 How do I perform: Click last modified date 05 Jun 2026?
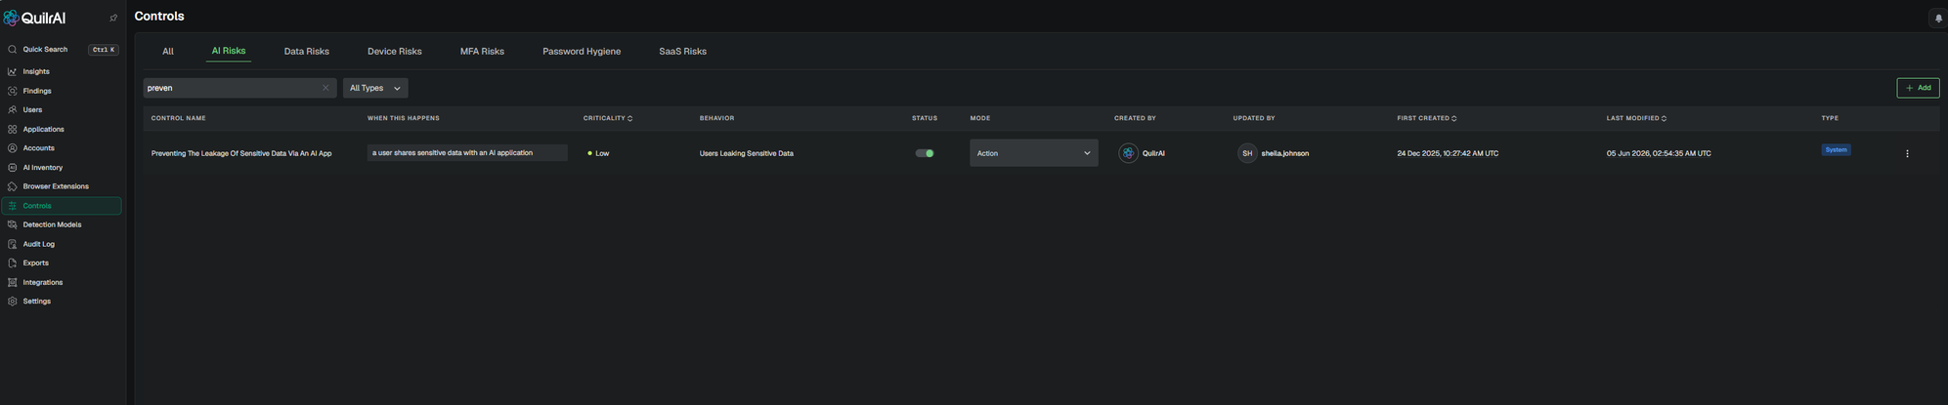point(1659,153)
